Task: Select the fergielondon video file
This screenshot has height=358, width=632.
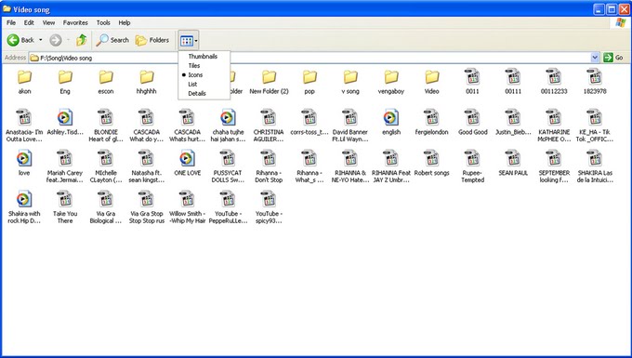Action: point(431,123)
